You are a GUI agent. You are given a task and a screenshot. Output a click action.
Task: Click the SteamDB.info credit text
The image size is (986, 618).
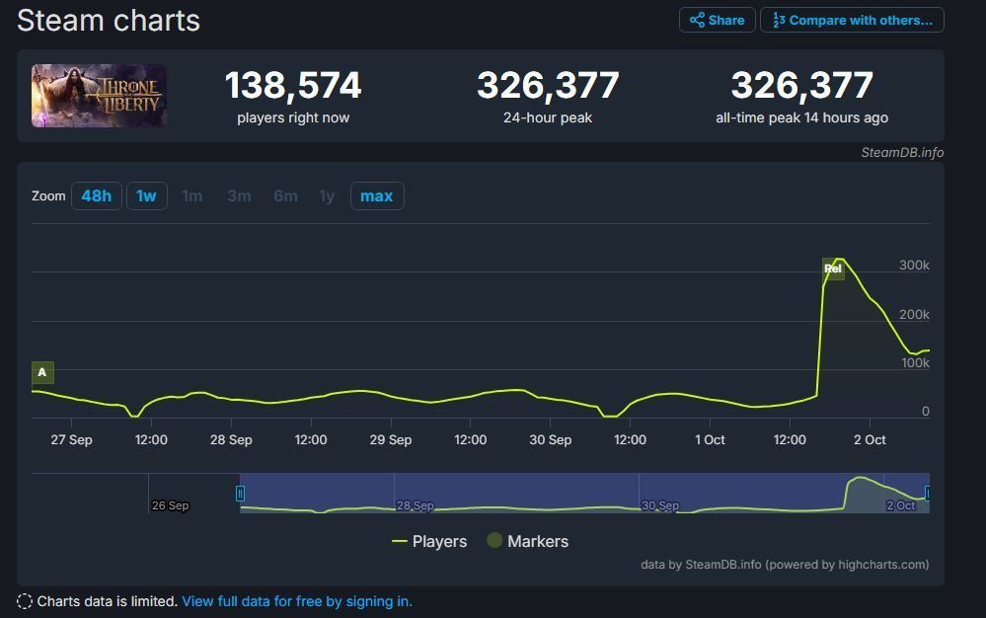point(902,152)
